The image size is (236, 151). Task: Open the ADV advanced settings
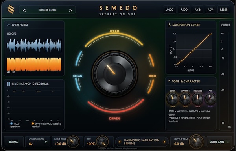click(210, 9)
